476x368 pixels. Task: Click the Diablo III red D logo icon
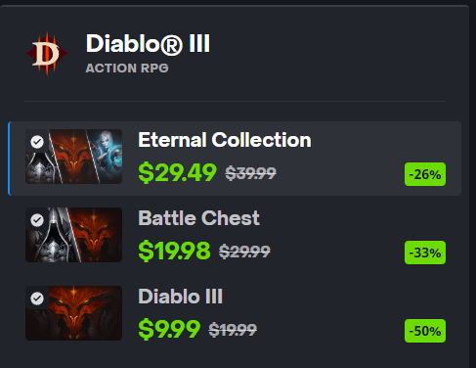click(x=47, y=54)
